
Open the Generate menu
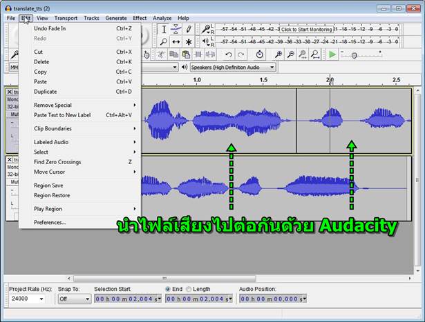point(116,18)
